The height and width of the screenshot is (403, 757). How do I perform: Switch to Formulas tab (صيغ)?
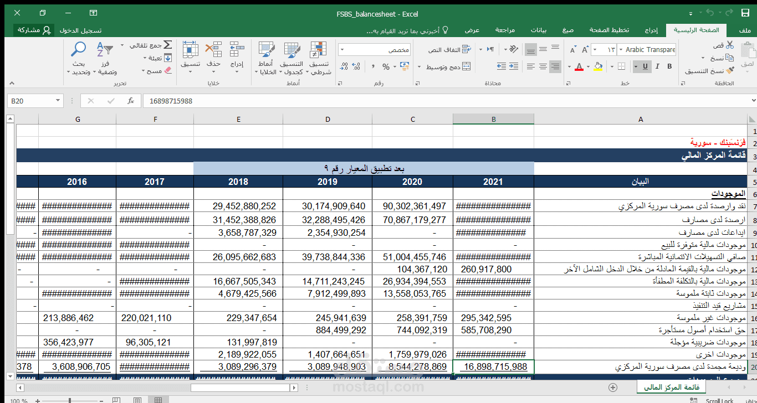[567, 30]
